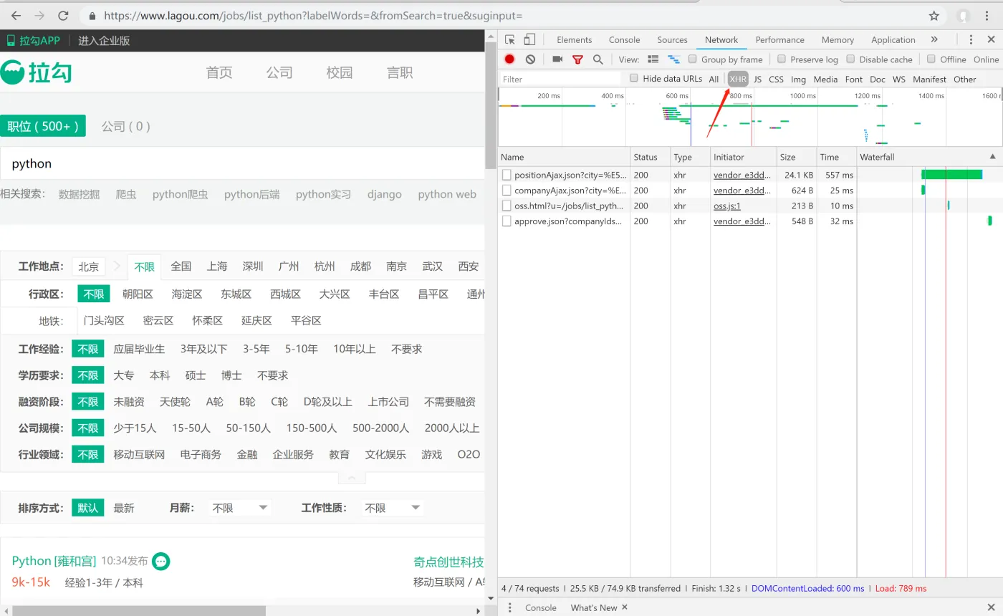Select the inspect element cursor tool
The image size is (1003, 616).
click(509, 39)
